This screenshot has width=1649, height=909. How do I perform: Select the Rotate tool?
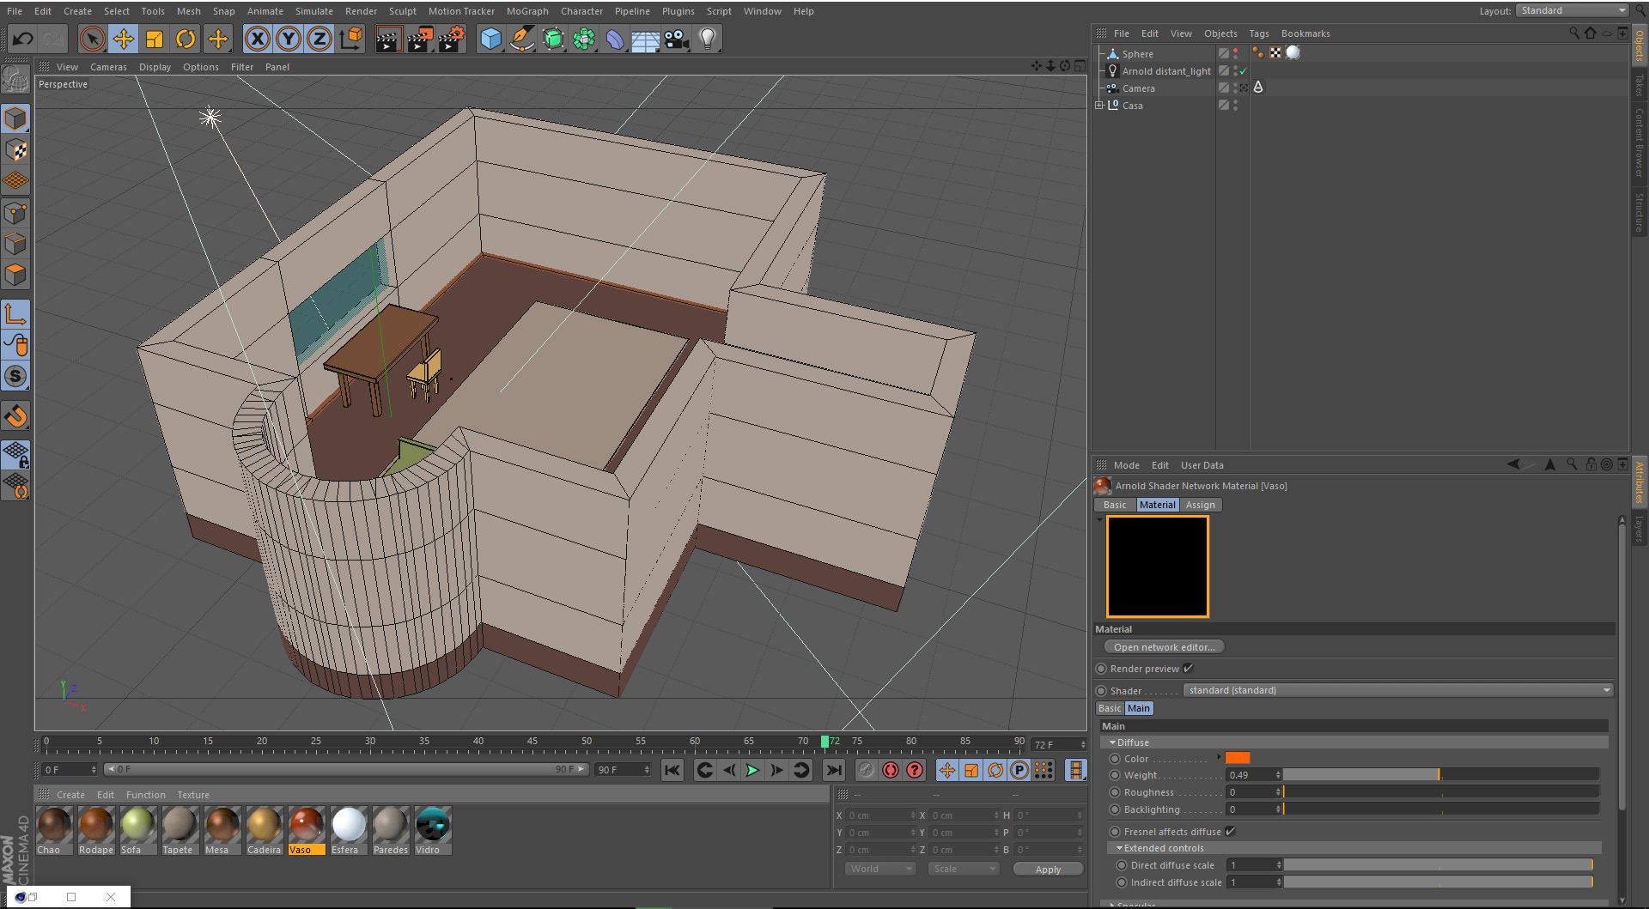pos(186,39)
